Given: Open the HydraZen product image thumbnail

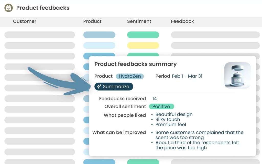Looking at the screenshot, I should [237, 75].
